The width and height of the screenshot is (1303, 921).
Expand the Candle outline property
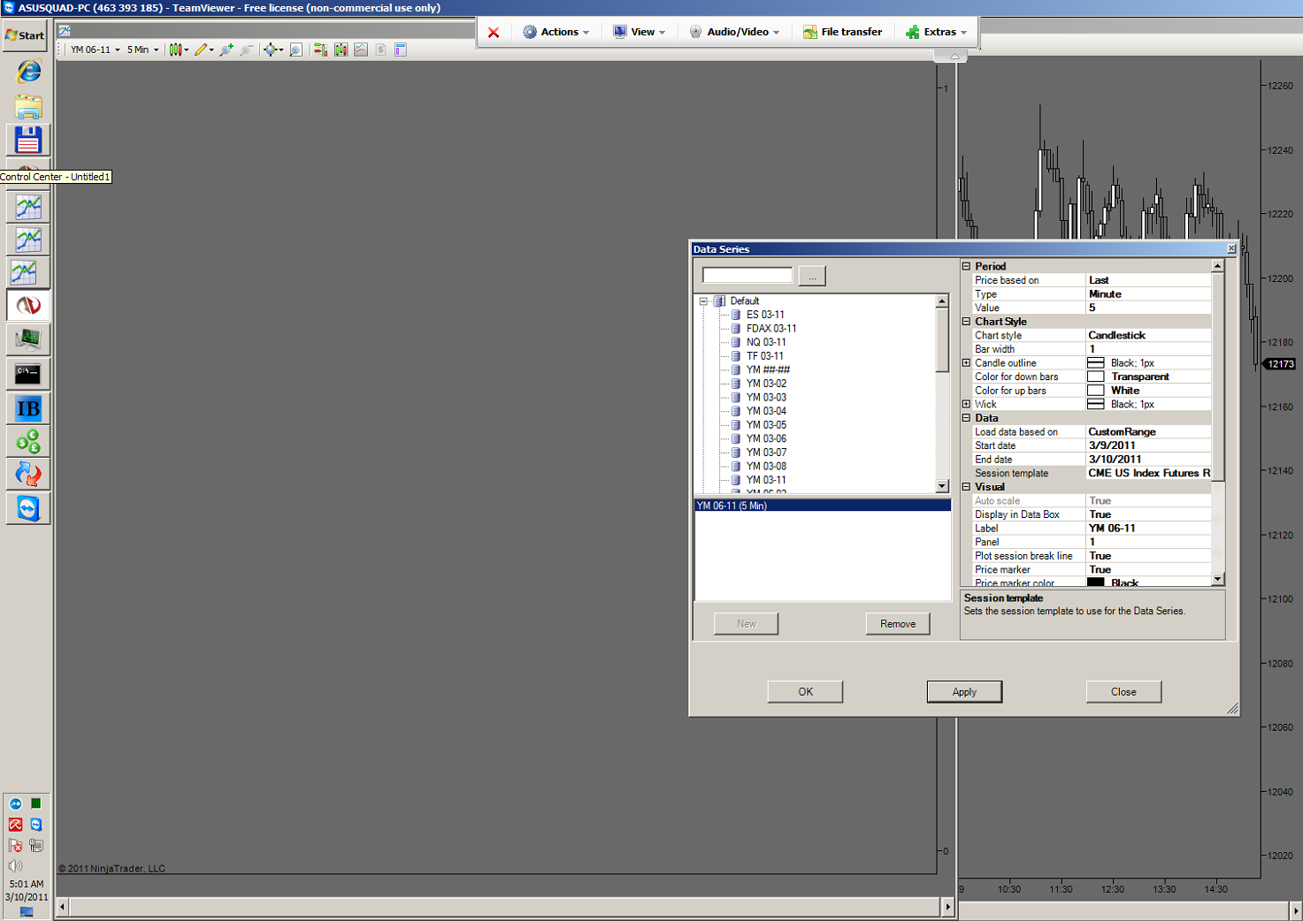(966, 363)
